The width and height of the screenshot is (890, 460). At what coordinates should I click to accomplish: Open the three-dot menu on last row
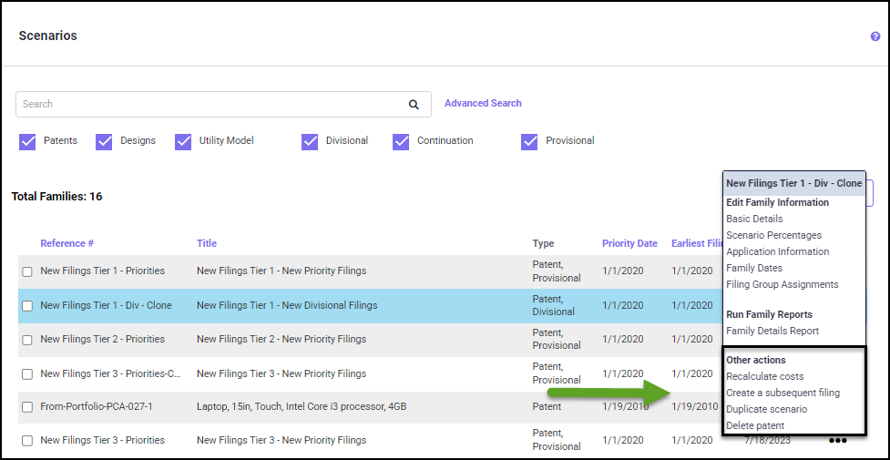(x=837, y=441)
